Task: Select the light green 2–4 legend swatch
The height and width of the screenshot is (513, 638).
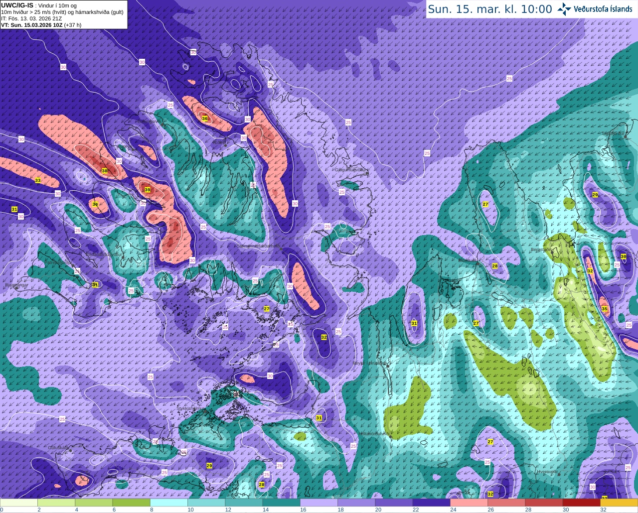Action: 56,502
